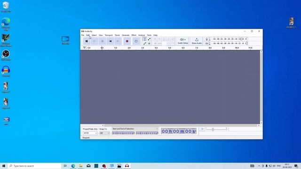Click the Audacity headphones icon on the taskbar
301x169 pixels.
pyautogui.click(x=127, y=166)
